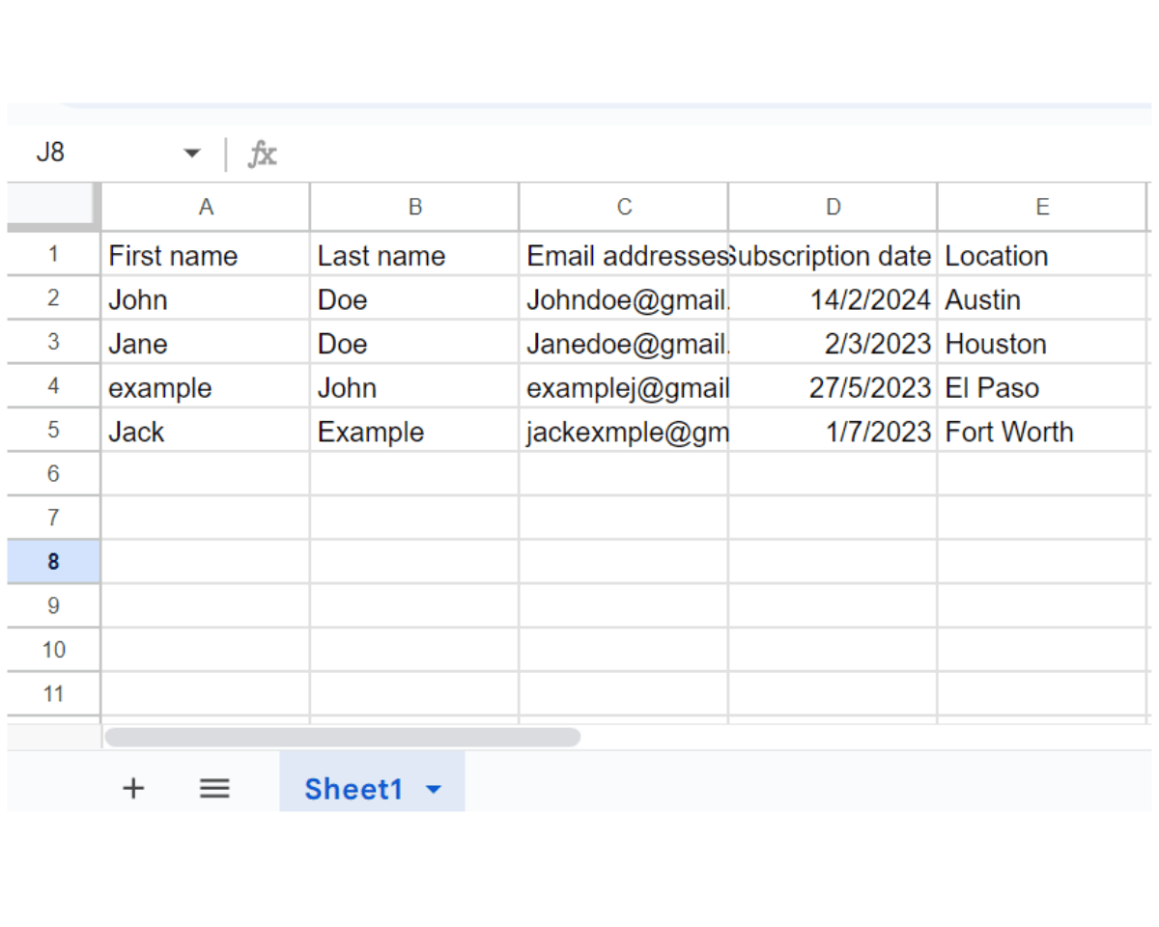Viewport: 1159px width, 927px height.
Task: Add a new sheet with plus icon
Action: pos(133,788)
